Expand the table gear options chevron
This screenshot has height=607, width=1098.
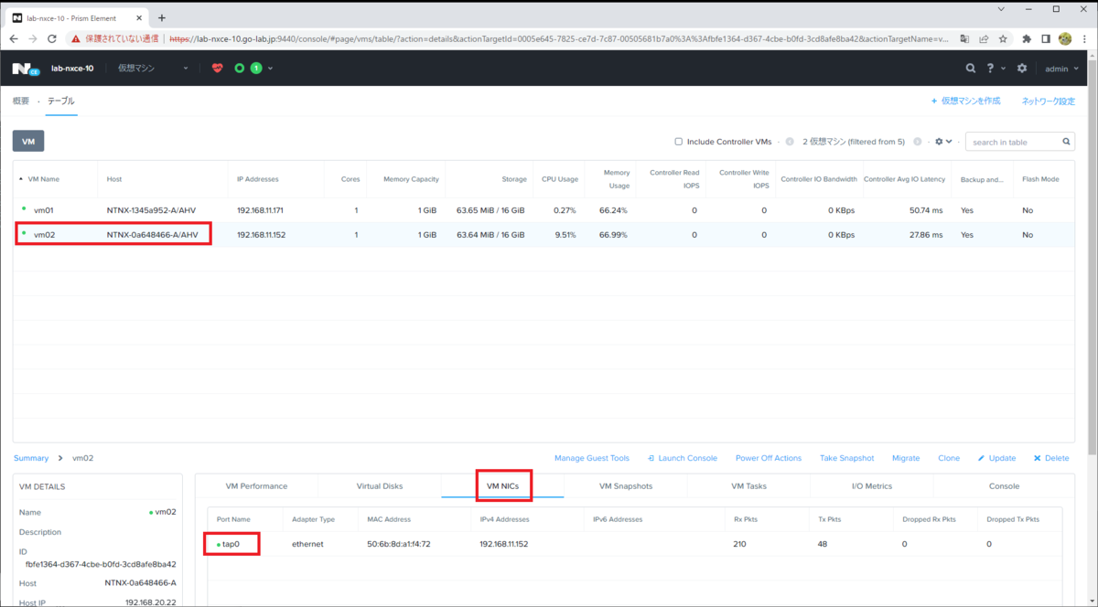click(950, 142)
